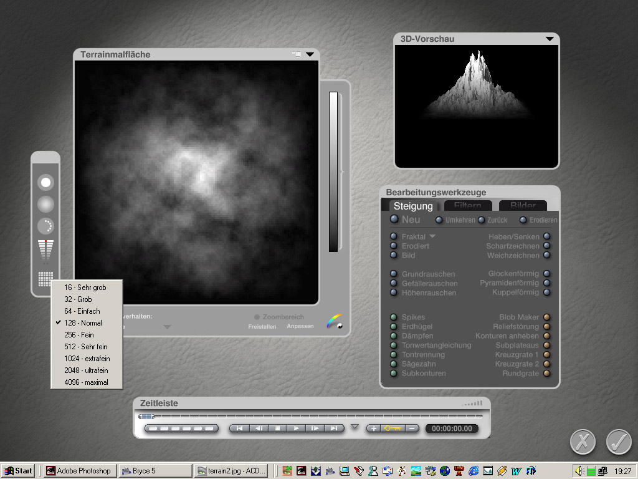Accept changes with the checkmark button
This screenshot has height=479, width=638.
click(618, 442)
